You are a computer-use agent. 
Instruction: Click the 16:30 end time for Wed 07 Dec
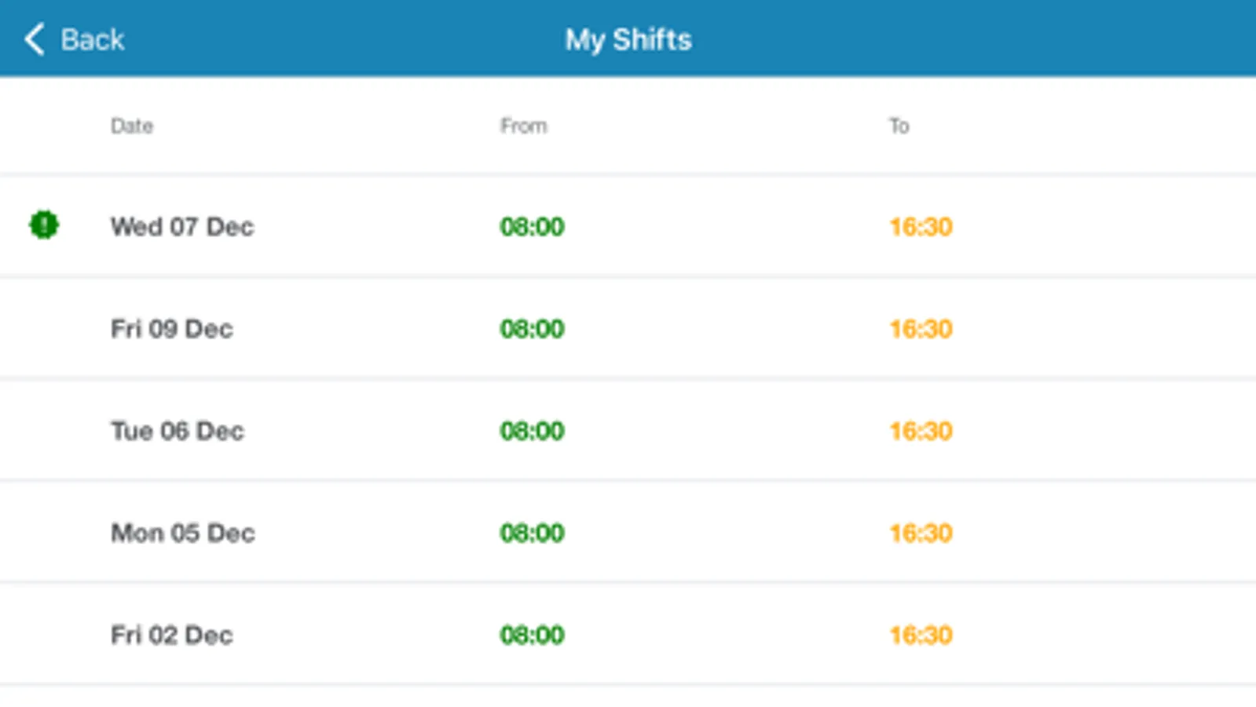921,226
